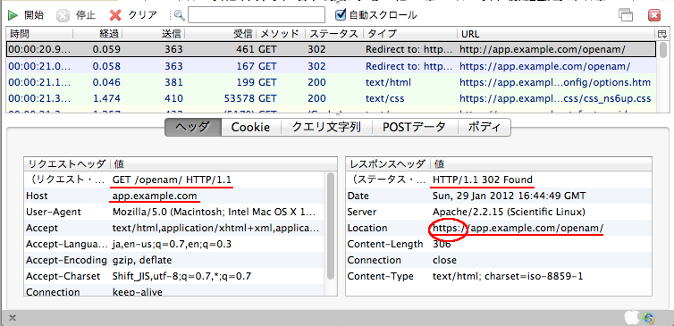
Task: Select the Date Sun, 29 Jan 2012 row
Action: [499, 196]
